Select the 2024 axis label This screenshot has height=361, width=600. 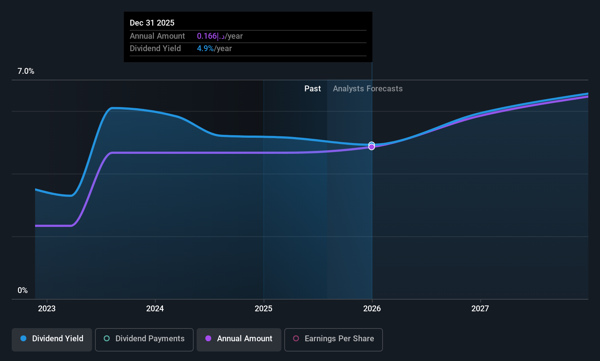pos(155,309)
